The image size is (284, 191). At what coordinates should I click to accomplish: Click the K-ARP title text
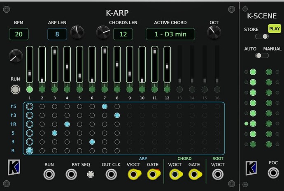pyautogui.click(x=117, y=13)
